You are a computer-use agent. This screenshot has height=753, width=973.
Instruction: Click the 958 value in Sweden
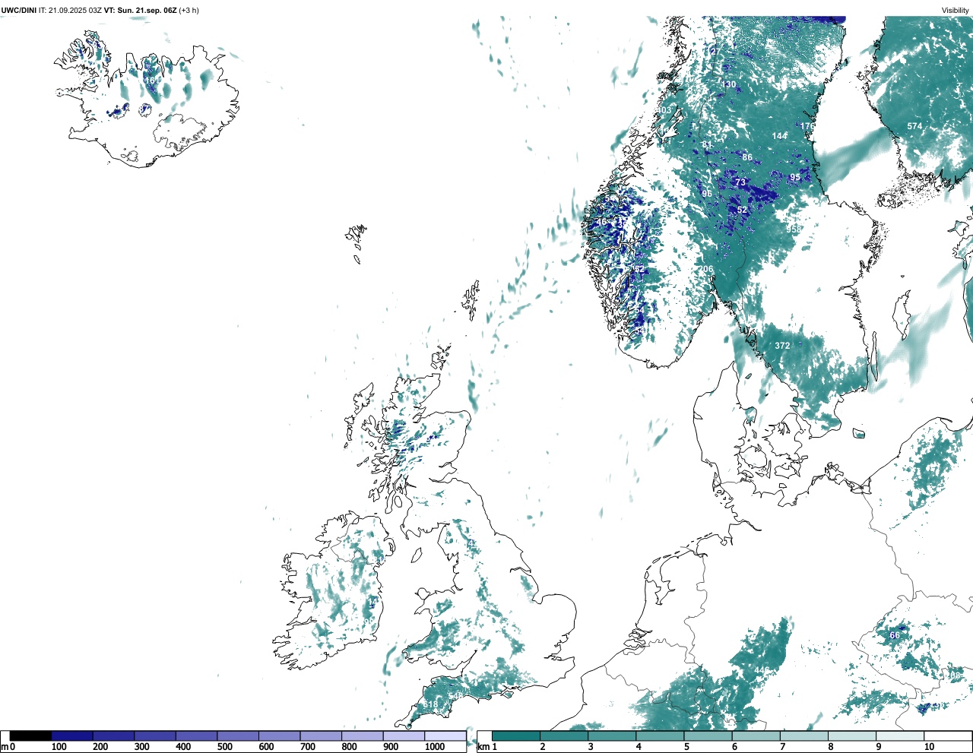(x=794, y=229)
